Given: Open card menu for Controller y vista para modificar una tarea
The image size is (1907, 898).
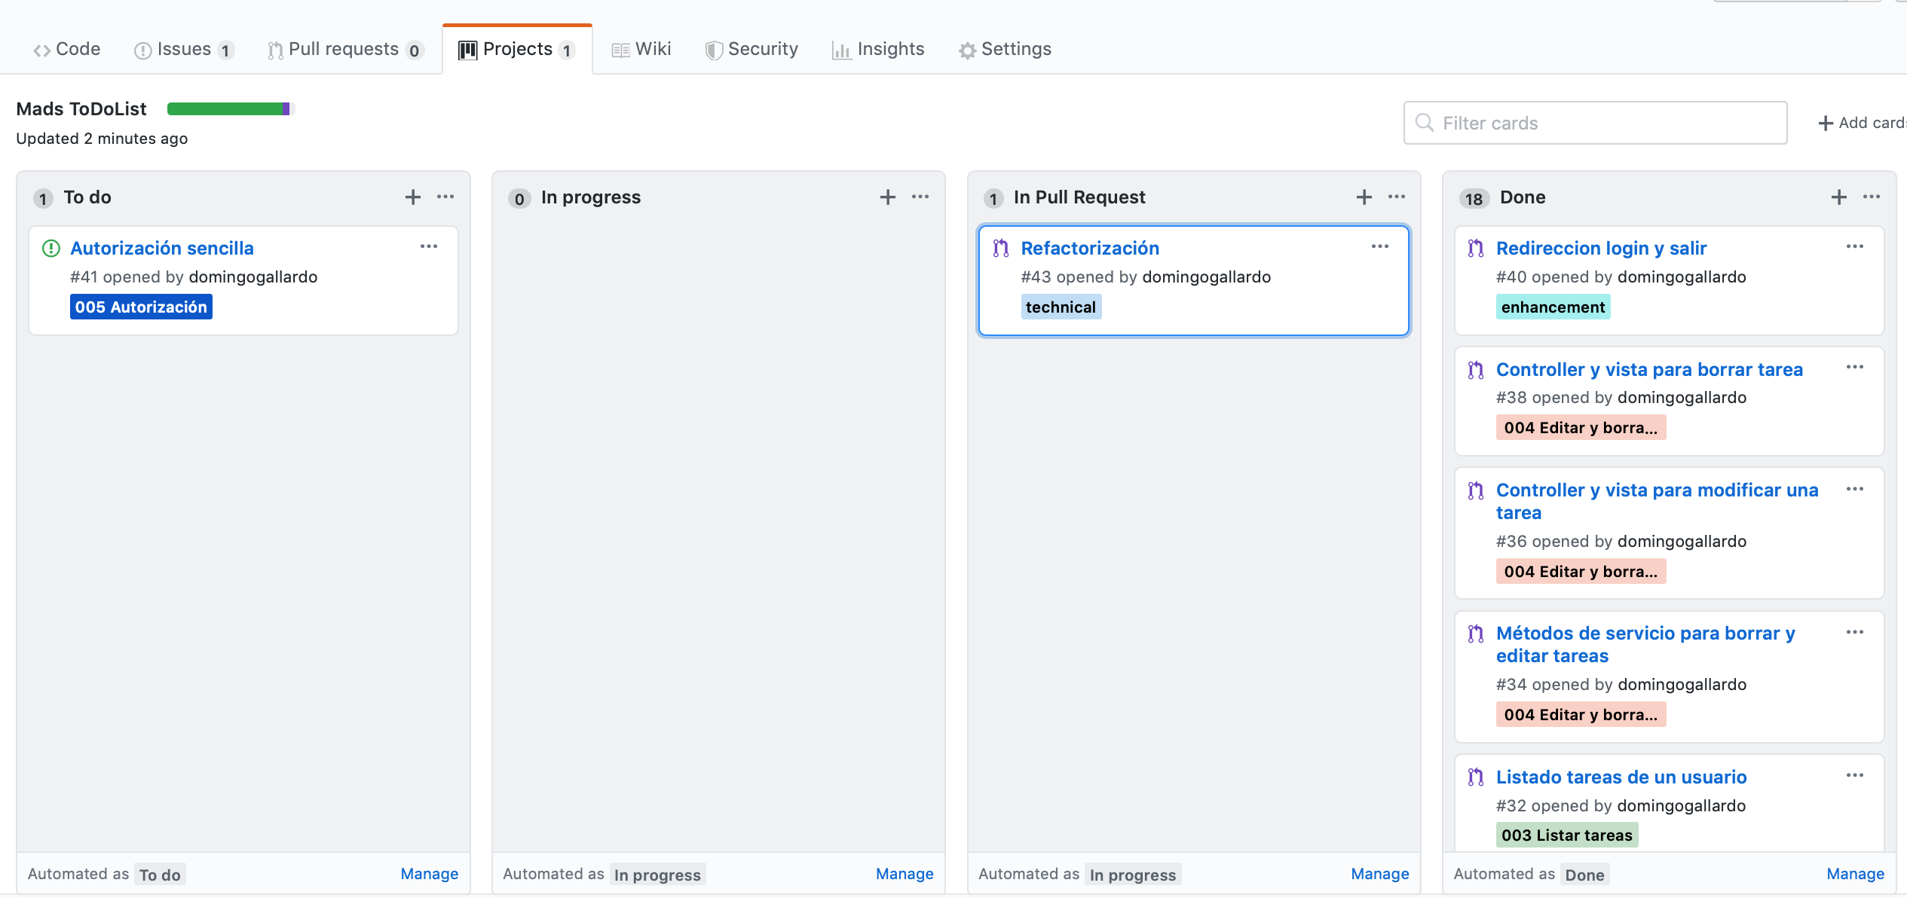Looking at the screenshot, I should click(1855, 490).
